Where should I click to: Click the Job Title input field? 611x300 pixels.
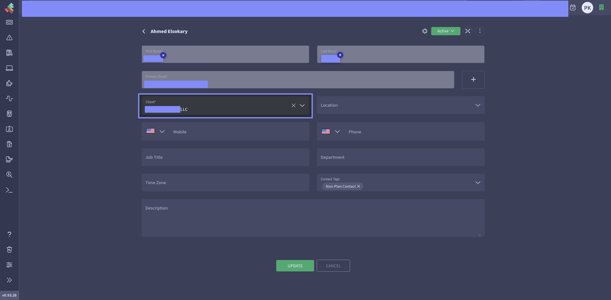pyautogui.click(x=225, y=157)
